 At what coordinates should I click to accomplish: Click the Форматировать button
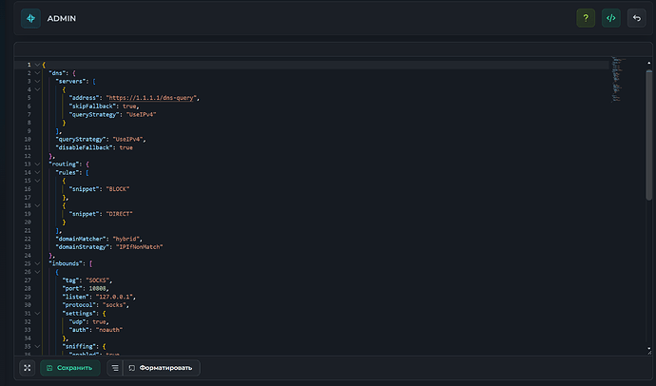coord(162,368)
